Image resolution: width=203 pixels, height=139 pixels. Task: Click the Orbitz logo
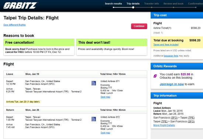[20, 6]
